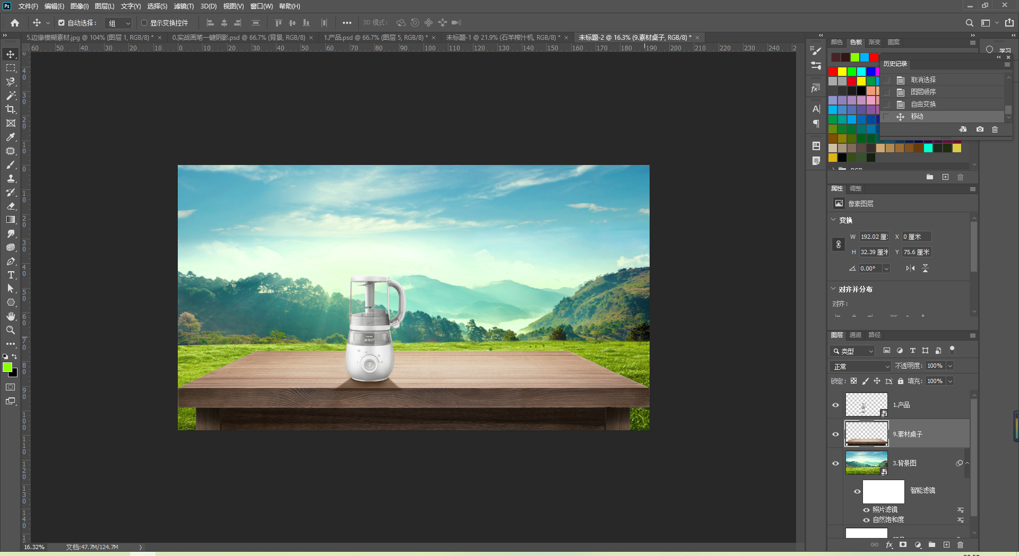This screenshot has width=1019, height=556.
Task: Delete the layer with the trash icon
Action: pyautogui.click(x=960, y=545)
